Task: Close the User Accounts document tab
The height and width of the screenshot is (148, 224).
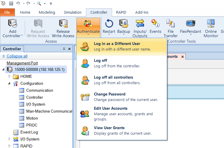Action: coord(183,57)
